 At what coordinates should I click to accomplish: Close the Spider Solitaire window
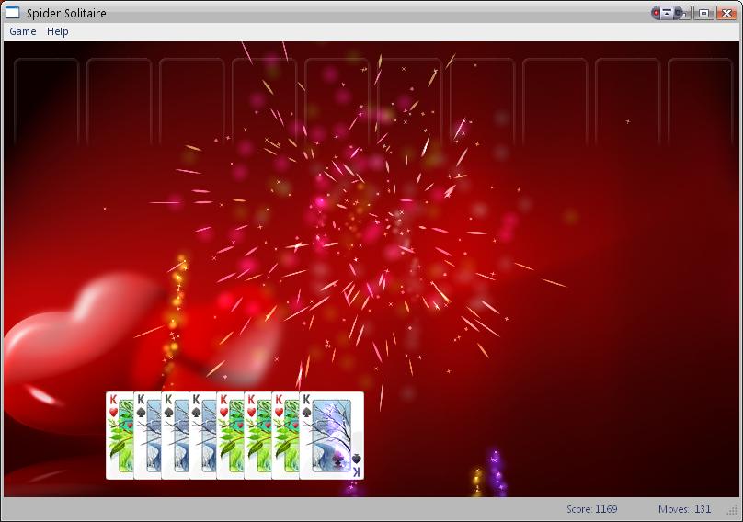726,13
